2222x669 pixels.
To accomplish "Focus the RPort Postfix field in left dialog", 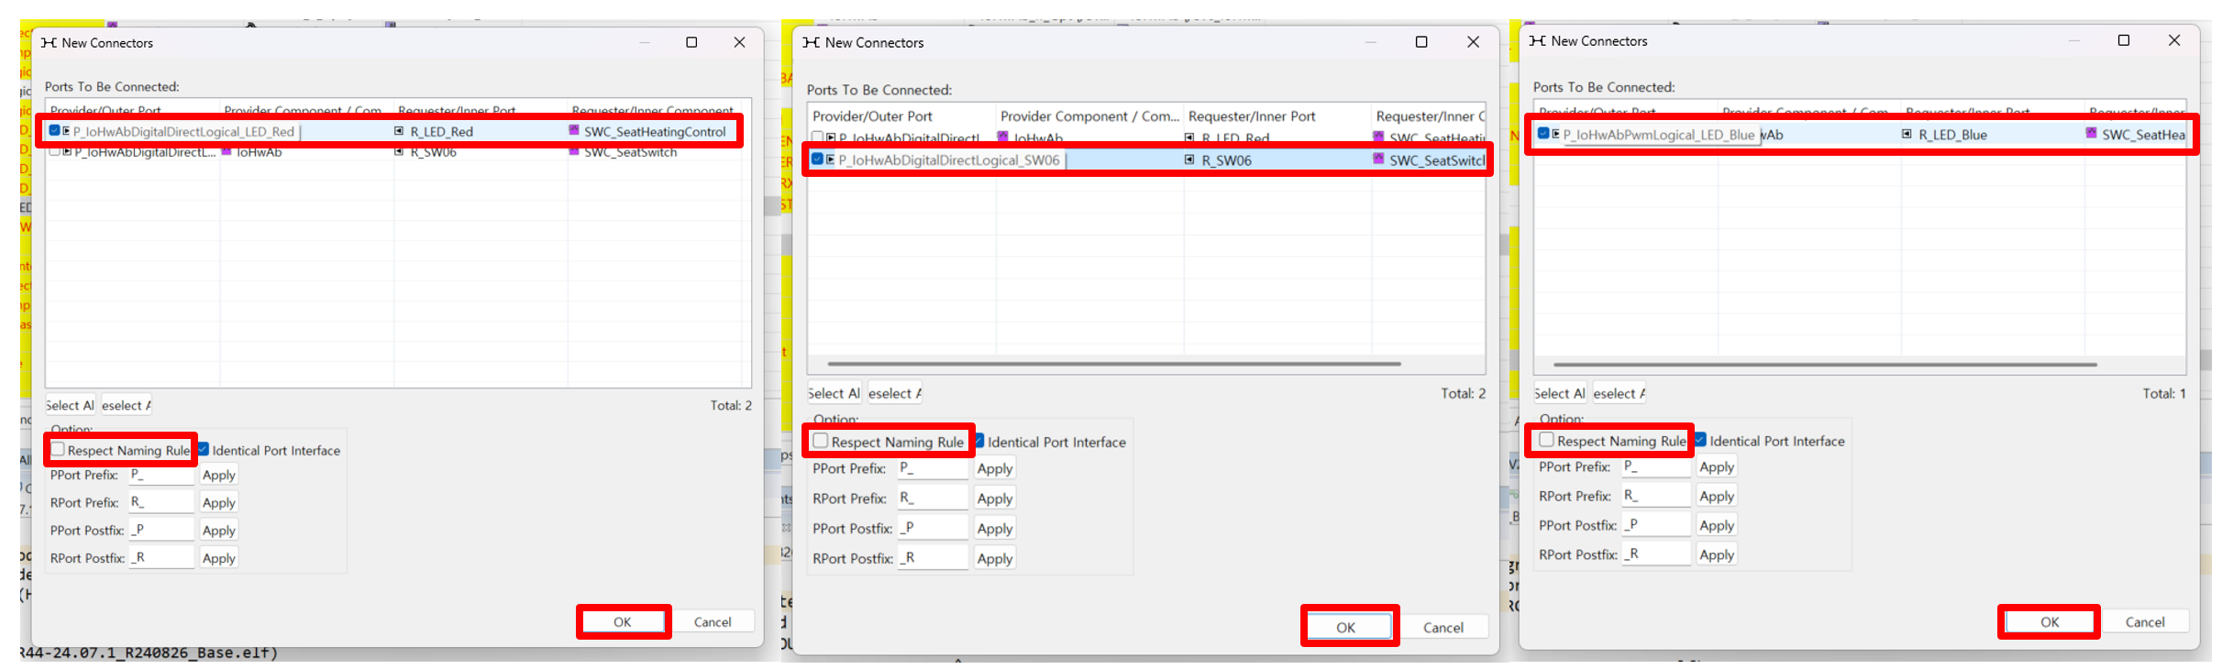I will click(x=160, y=557).
